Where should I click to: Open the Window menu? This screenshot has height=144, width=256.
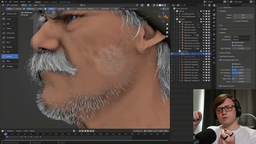[23, 2]
